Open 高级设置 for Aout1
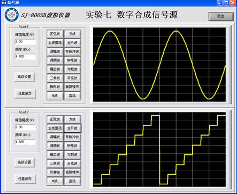The height and width of the screenshot is (194, 237). [25, 77]
